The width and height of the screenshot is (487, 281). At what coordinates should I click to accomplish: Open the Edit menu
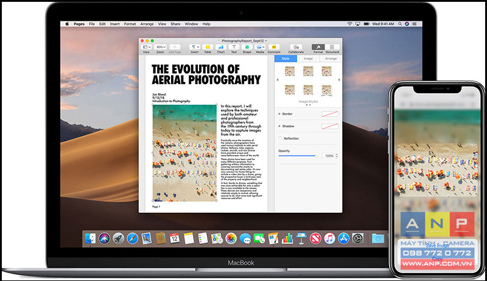(x=102, y=24)
